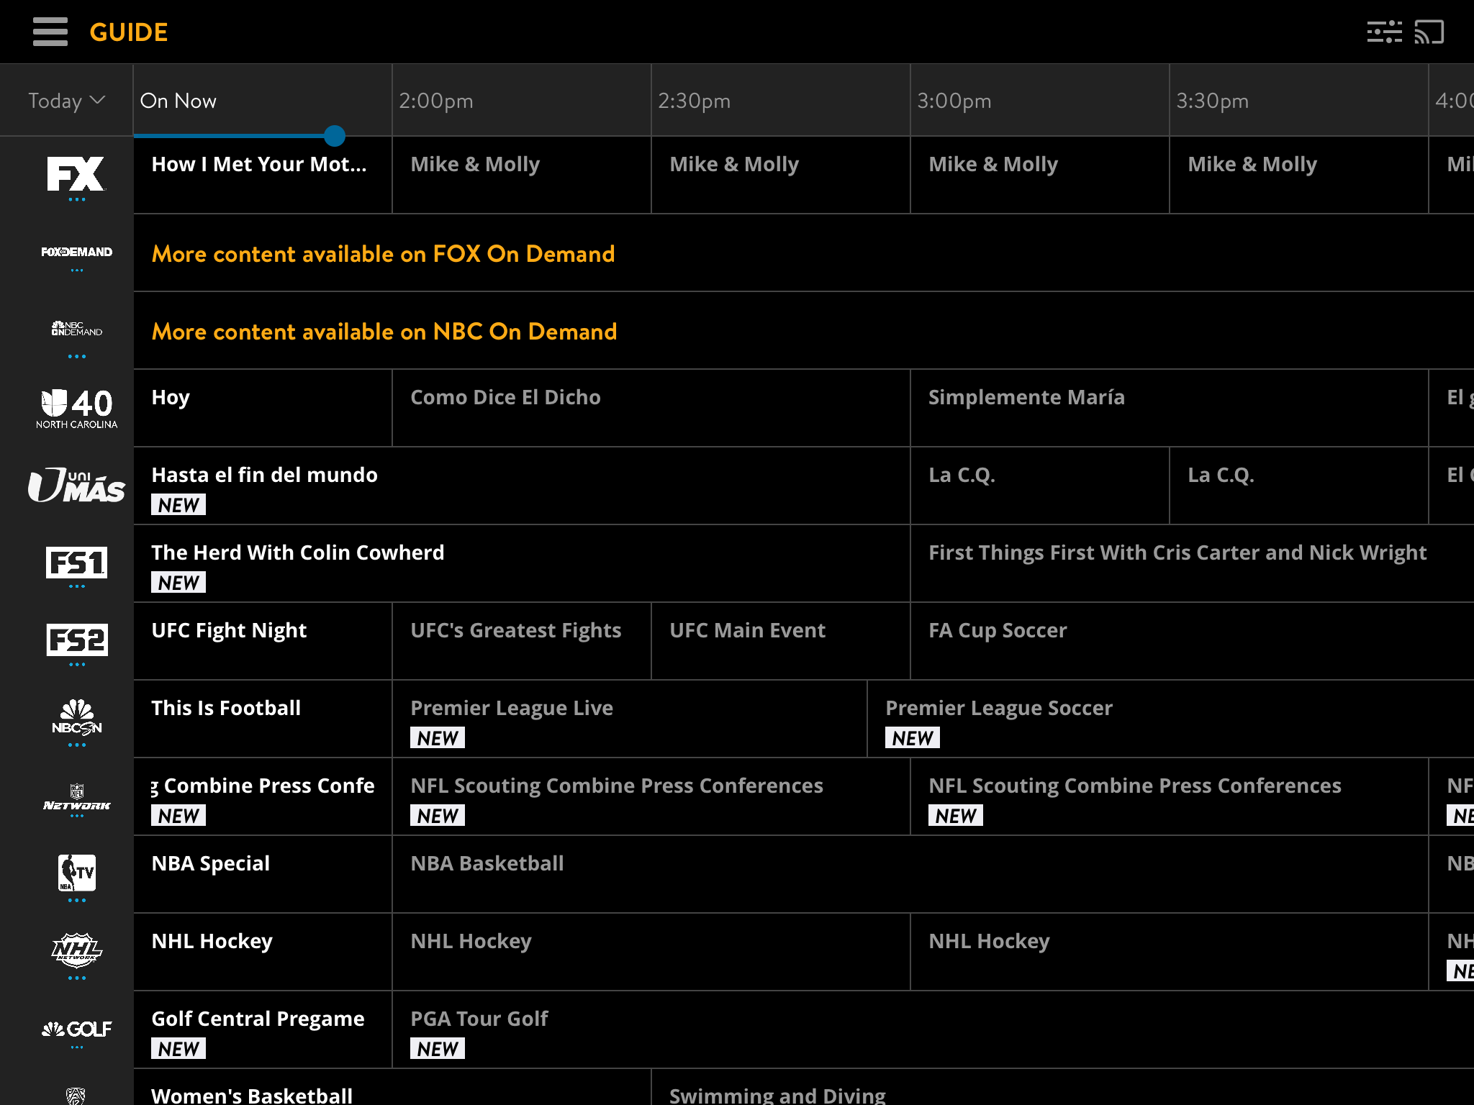Image resolution: width=1474 pixels, height=1105 pixels.
Task: Click the subtitle/caption settings icon
Action: click(1385, 30)
